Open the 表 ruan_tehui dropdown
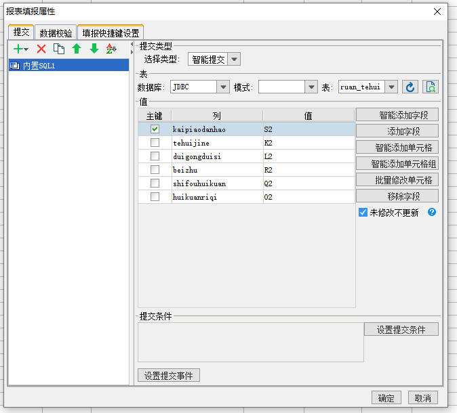Image resolution: width=457 pixels, height=413 pixels. click(391, 87)
